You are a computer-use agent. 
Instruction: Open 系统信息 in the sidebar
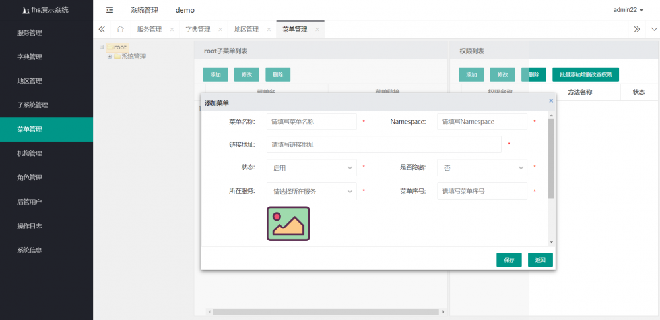pos(46,250)
